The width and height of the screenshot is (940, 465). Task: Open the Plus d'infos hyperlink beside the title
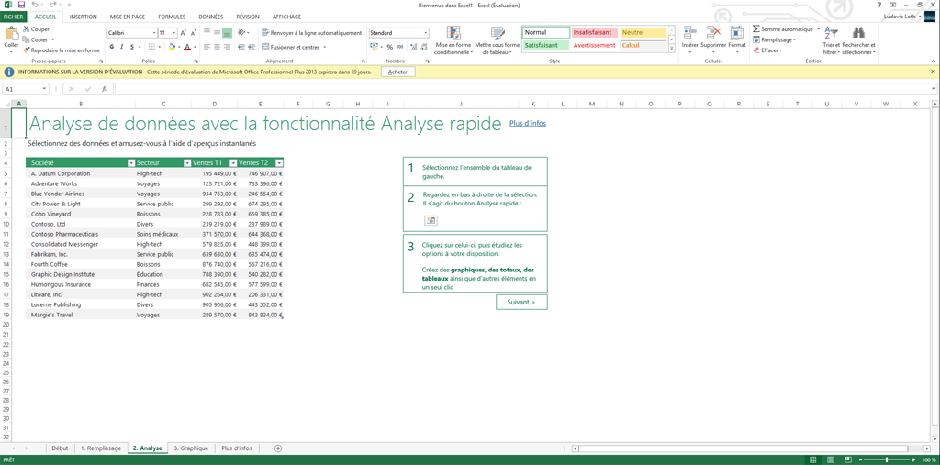(528, 124)
